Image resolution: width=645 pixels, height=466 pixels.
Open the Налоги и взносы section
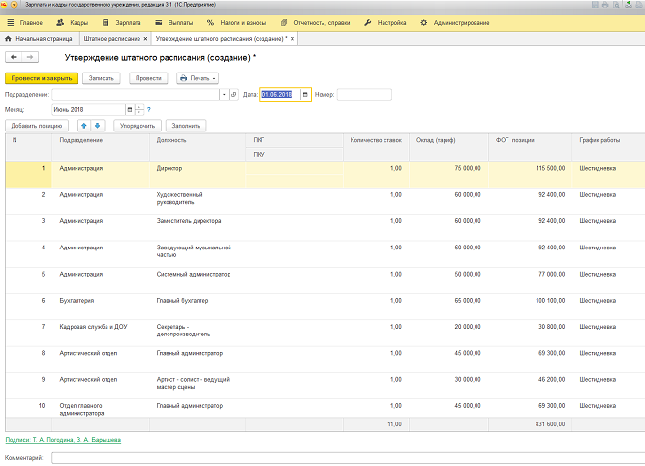[236, 23]
